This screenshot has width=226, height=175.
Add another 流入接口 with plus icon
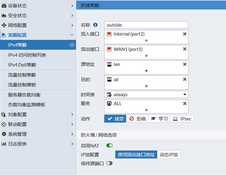coord(146,40)
